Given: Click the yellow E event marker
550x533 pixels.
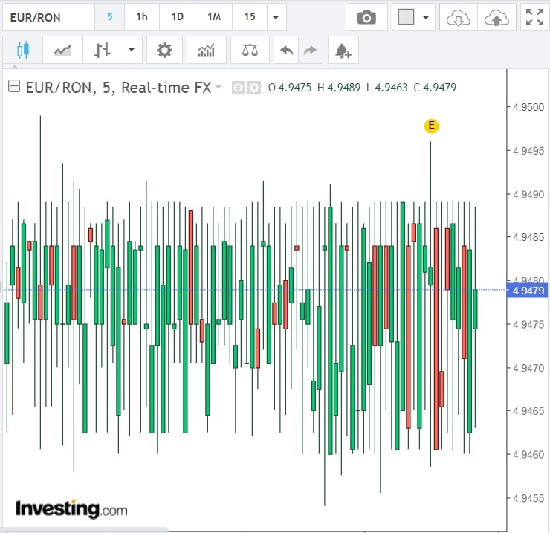Looking at the screenshot, I should point(431,126).
